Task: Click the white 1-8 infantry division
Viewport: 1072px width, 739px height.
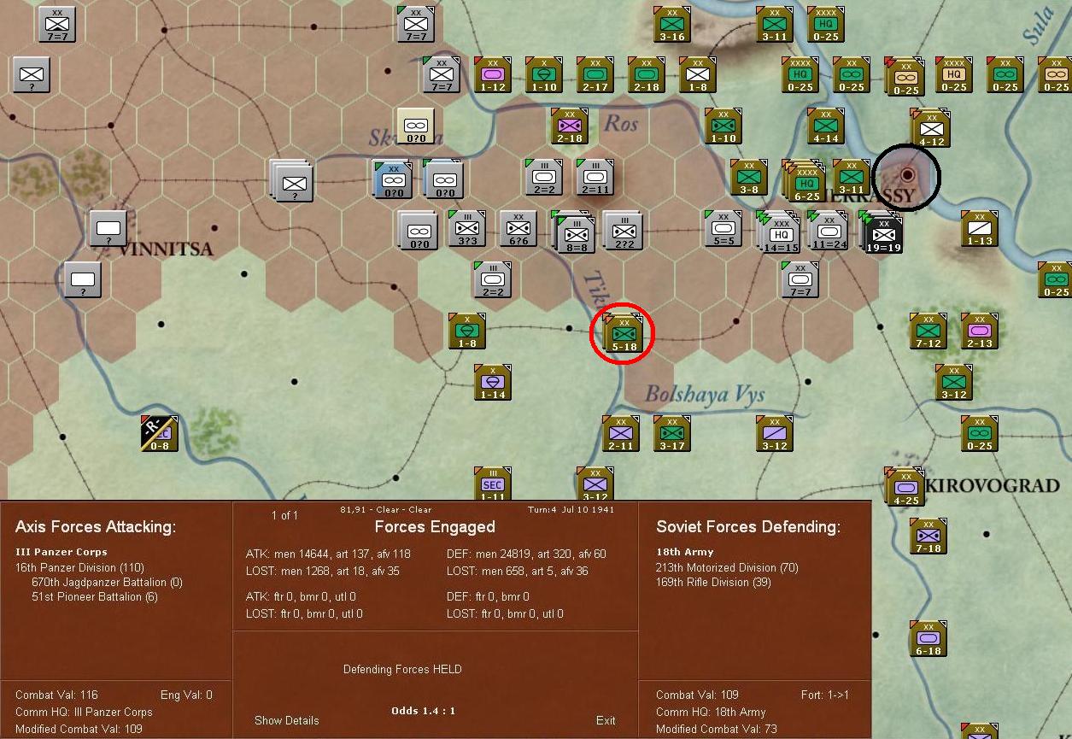Action: pos(698,74)
